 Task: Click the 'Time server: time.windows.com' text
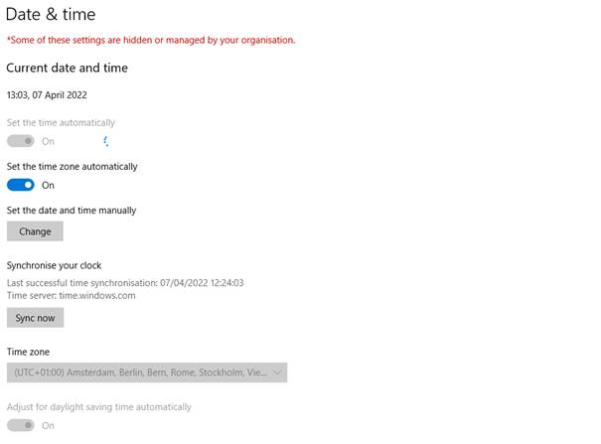(x=71, y=295)
